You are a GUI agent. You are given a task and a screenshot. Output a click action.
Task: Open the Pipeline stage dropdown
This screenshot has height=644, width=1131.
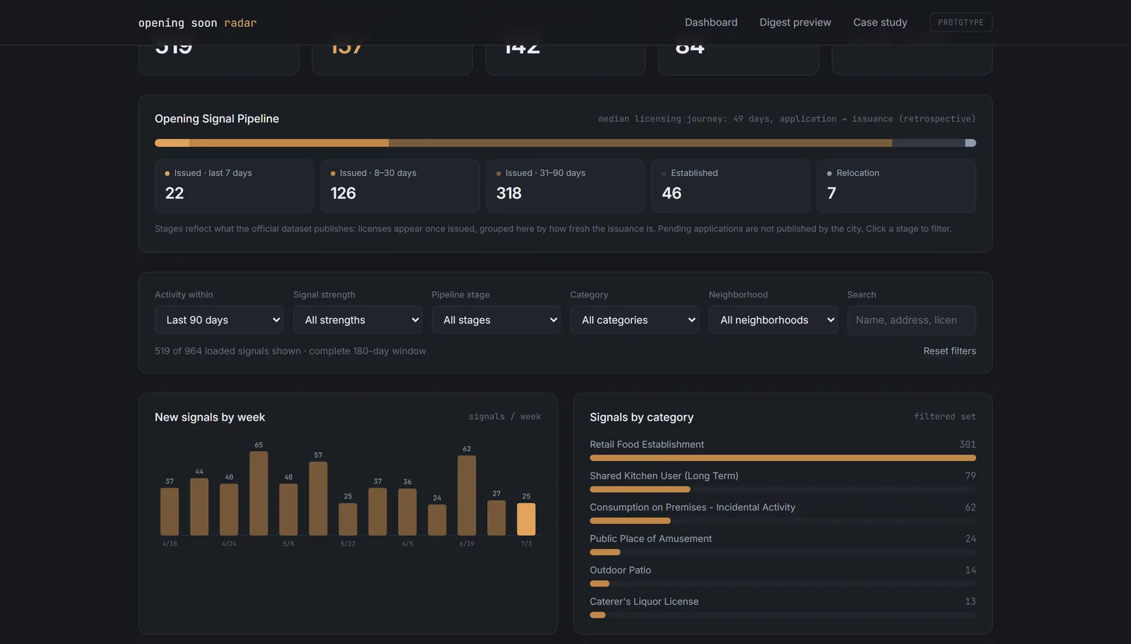point(496,320)
